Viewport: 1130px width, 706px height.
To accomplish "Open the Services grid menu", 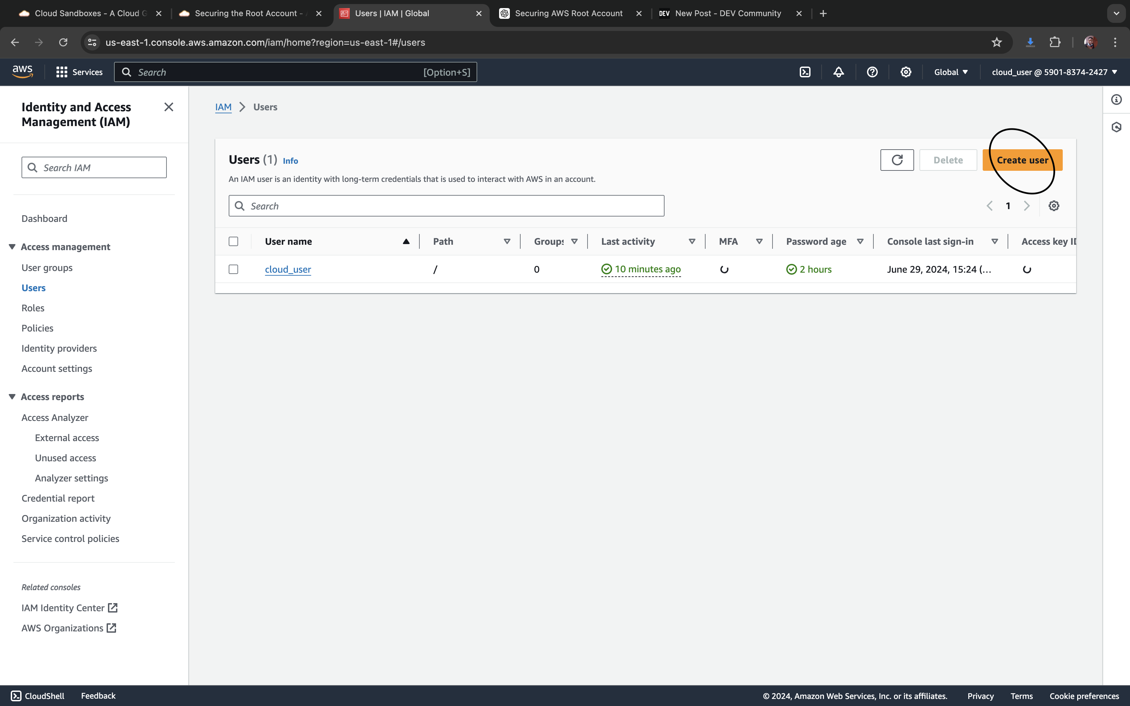I will point(62,72).
